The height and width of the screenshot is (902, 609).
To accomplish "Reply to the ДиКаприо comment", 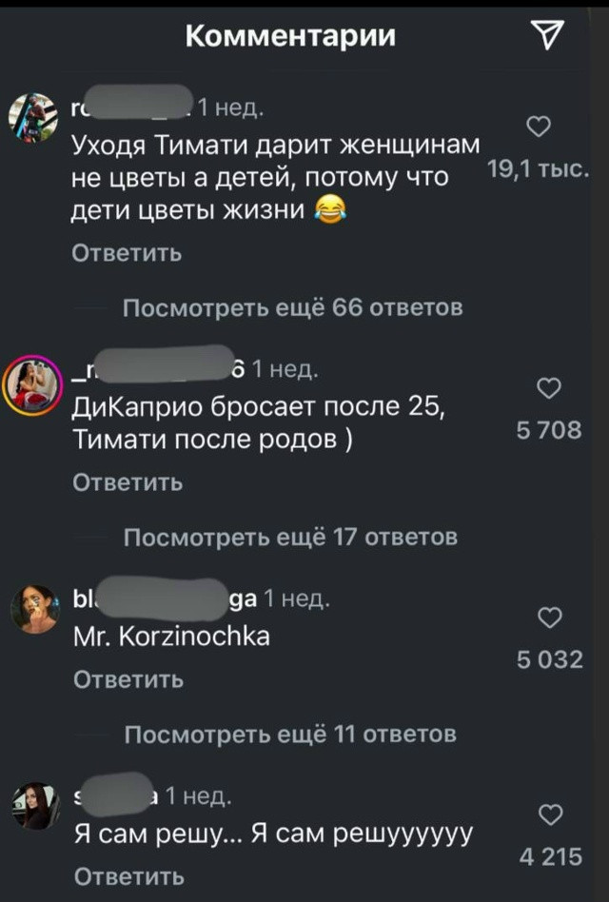I will click(x=128, y=482).
